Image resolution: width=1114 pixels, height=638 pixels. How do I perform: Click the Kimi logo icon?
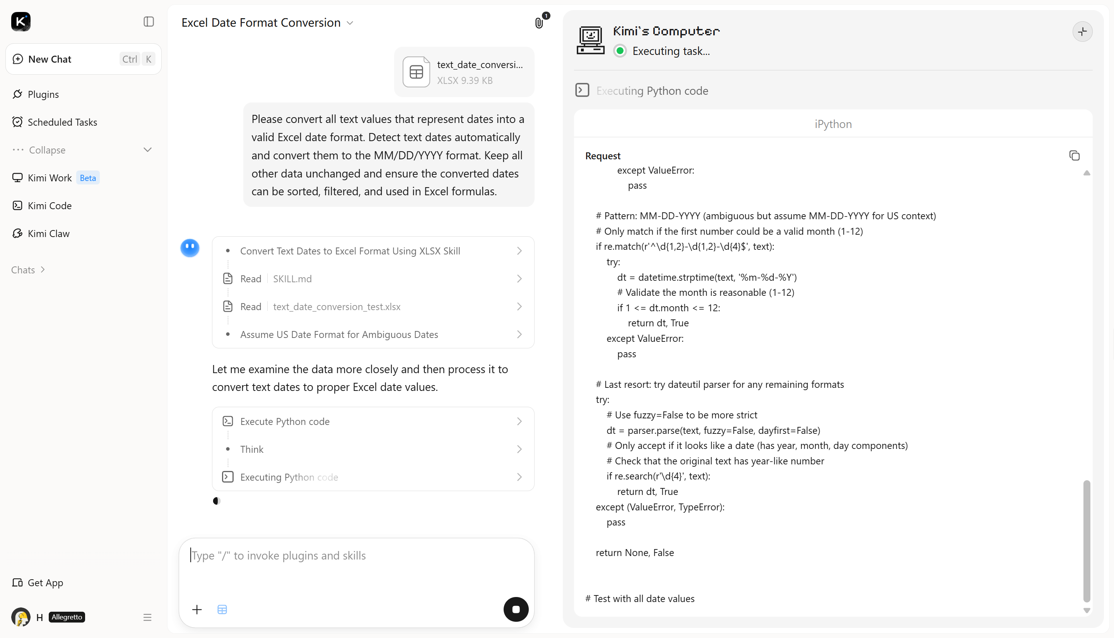click(21, 22)
